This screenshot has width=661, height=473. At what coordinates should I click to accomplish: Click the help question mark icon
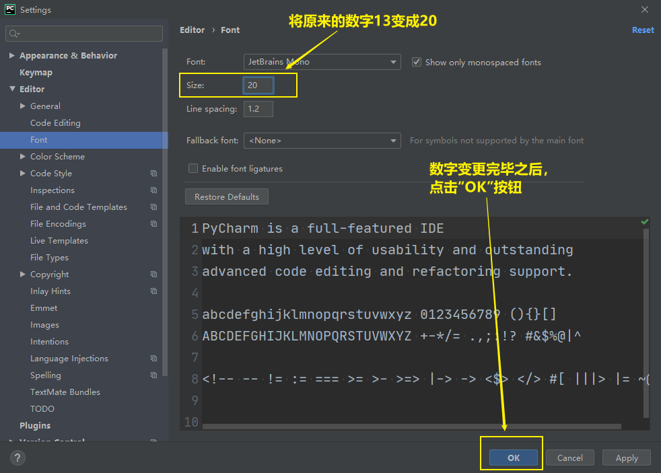tap(18, 458)
